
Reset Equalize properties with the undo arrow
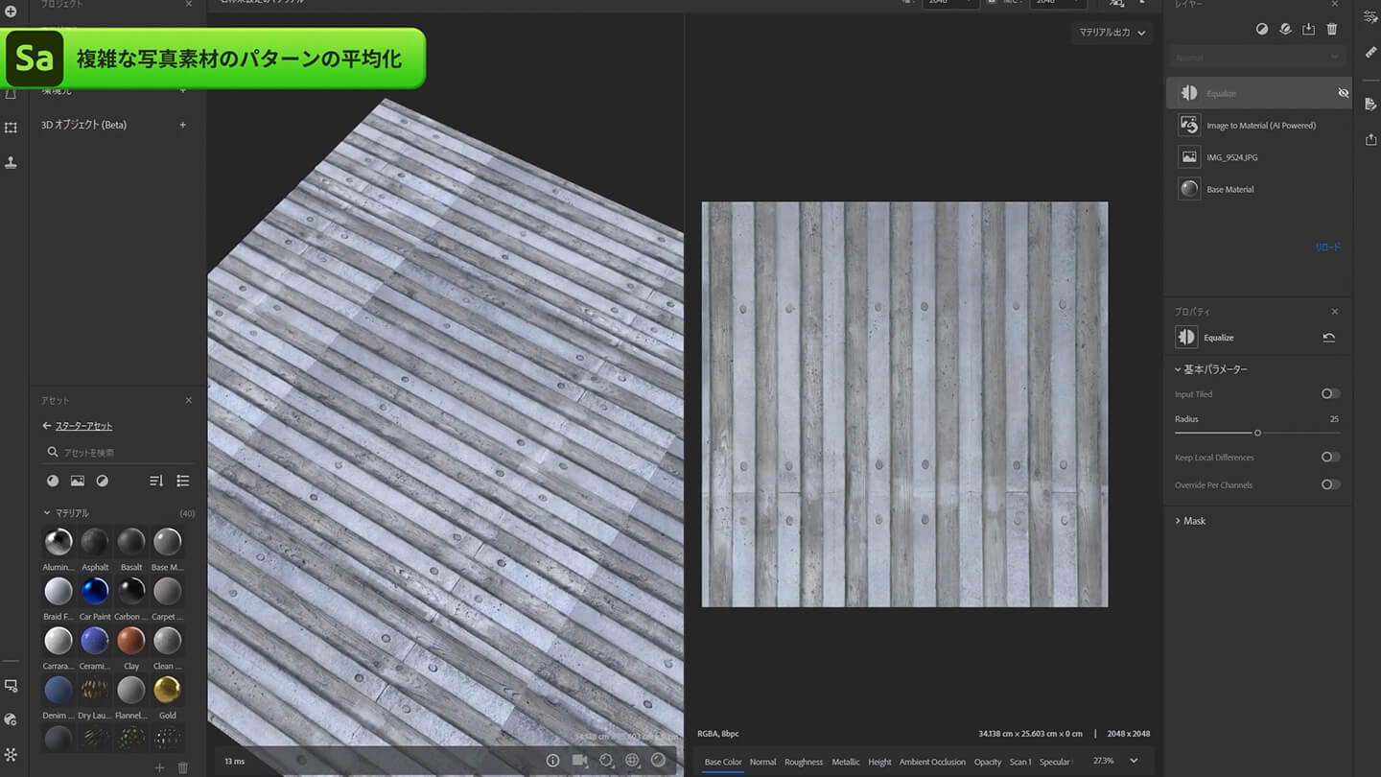click(1328, 338)
